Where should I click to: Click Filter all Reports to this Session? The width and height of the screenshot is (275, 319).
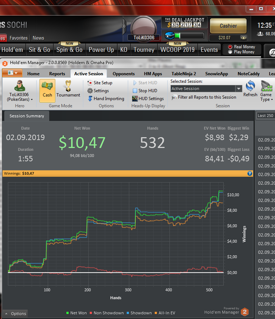(x=204, y=97)
